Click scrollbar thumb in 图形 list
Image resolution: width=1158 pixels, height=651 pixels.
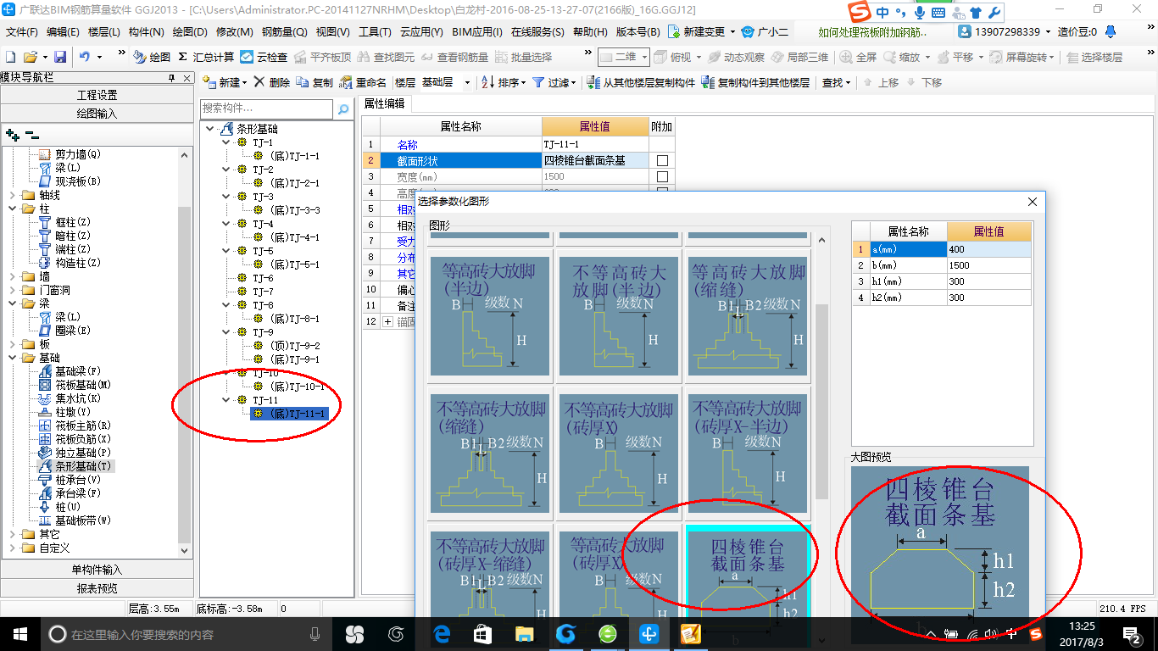click(x=821, y=401)
